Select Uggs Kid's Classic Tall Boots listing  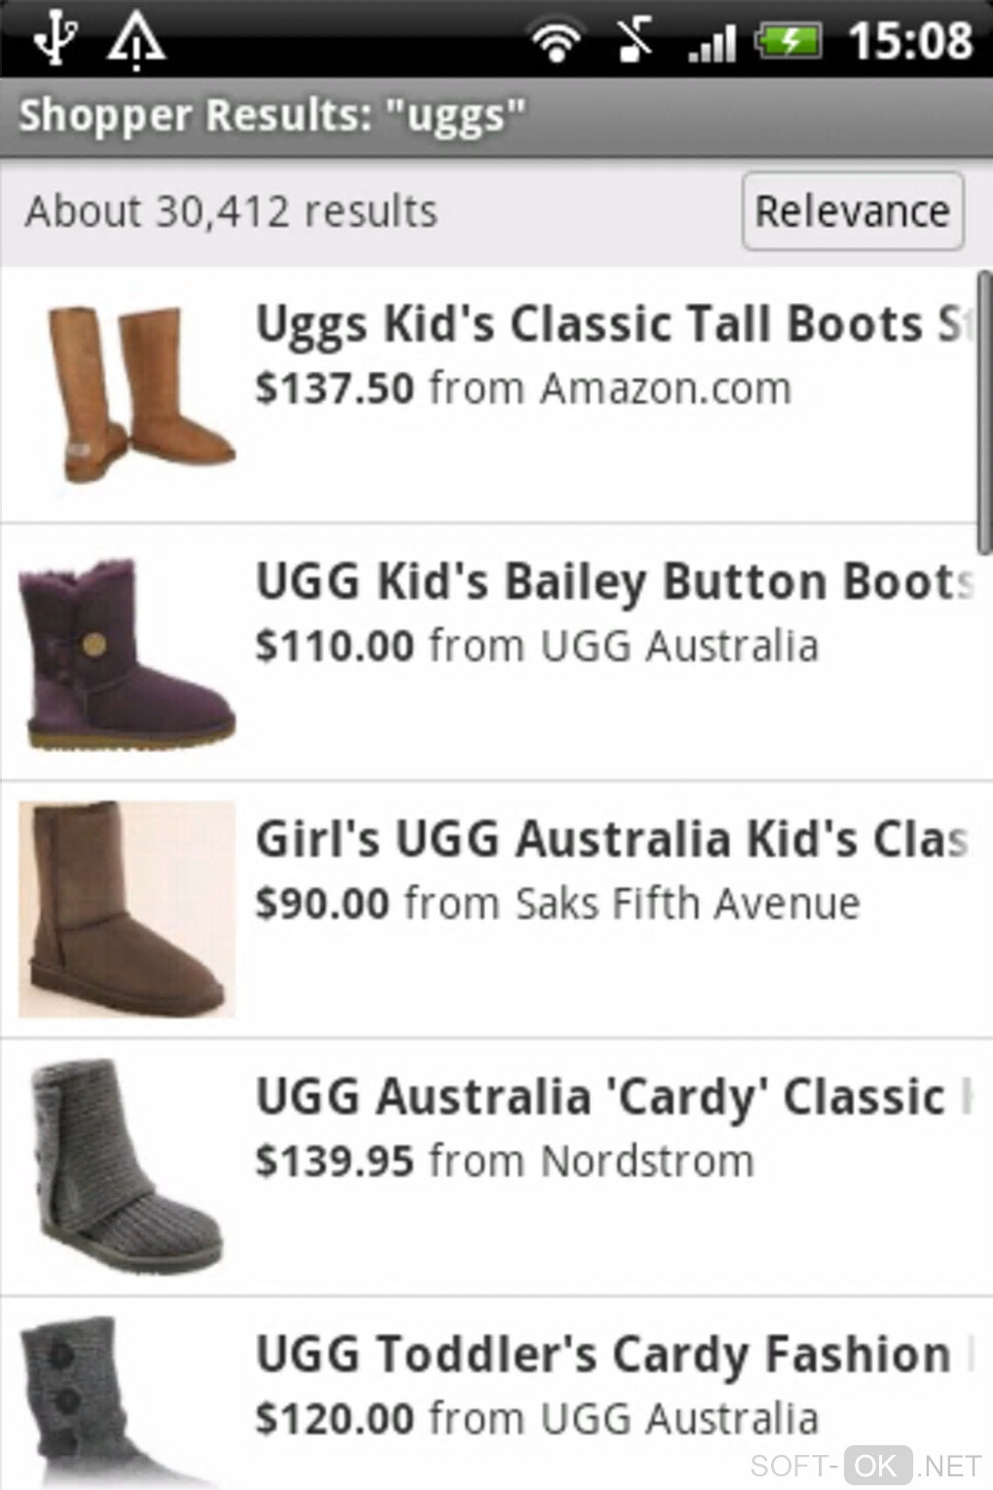496,394
